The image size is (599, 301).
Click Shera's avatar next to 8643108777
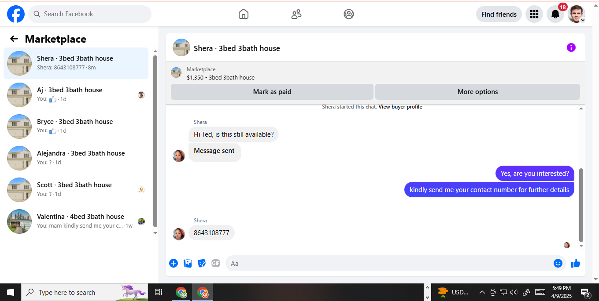coord(179,234)
